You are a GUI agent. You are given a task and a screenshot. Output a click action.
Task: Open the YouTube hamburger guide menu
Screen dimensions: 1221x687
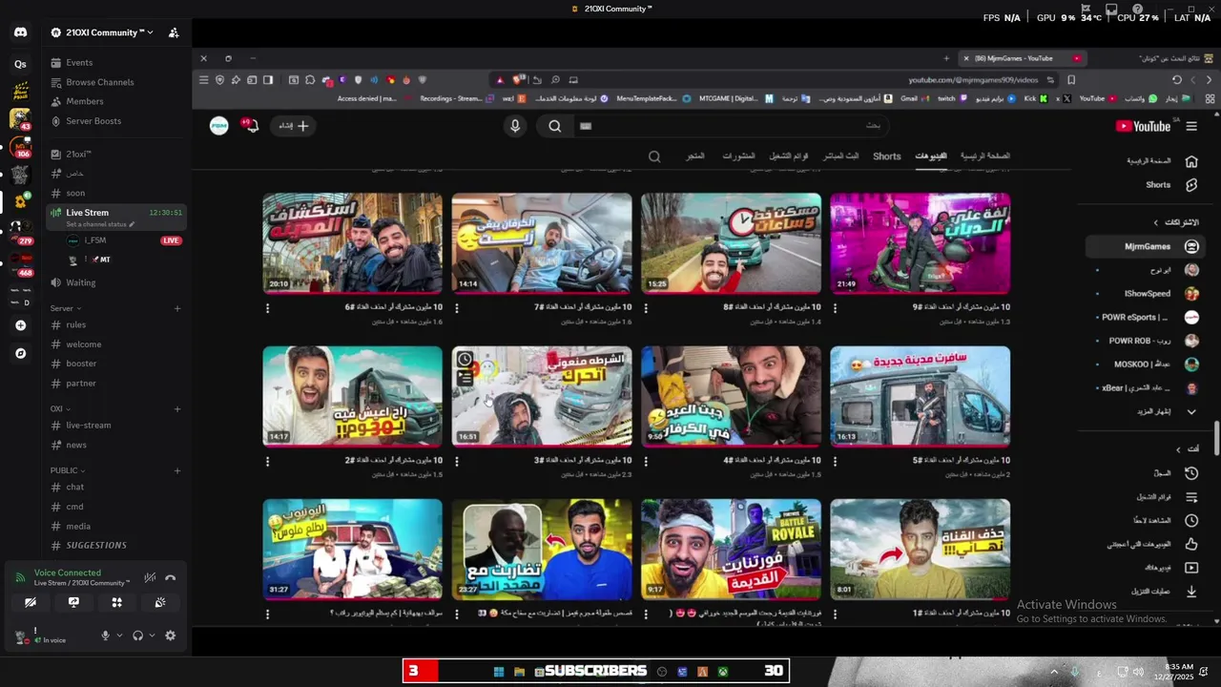tap(1191, 126)
